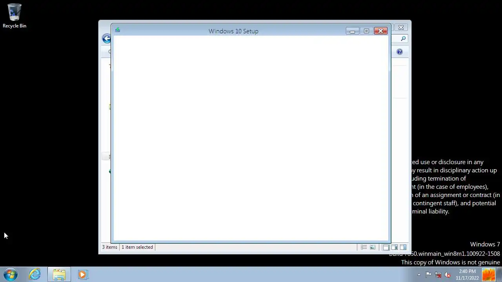Click the network status tray icon
This screenshot has height=282, width=502.
438,275
